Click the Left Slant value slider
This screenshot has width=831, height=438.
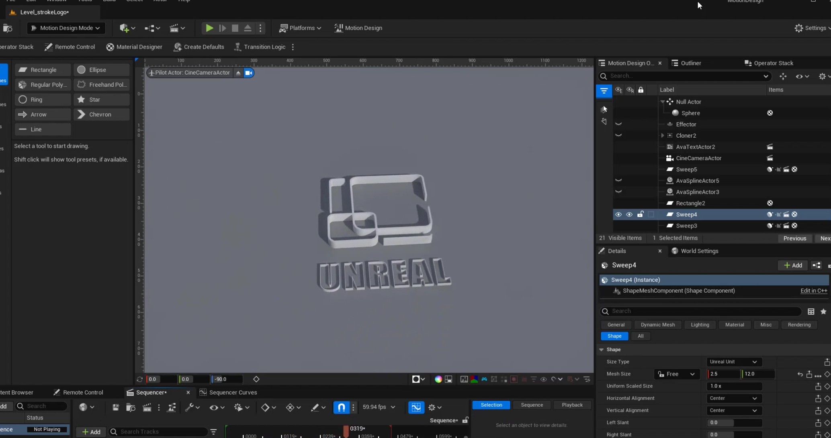(734, 422)
